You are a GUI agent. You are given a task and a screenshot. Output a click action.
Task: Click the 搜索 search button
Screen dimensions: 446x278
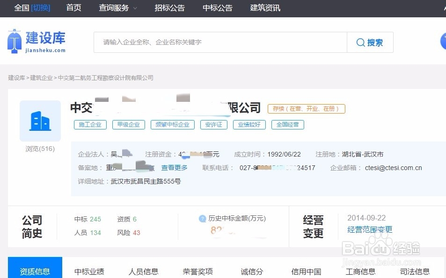point(370,43)
